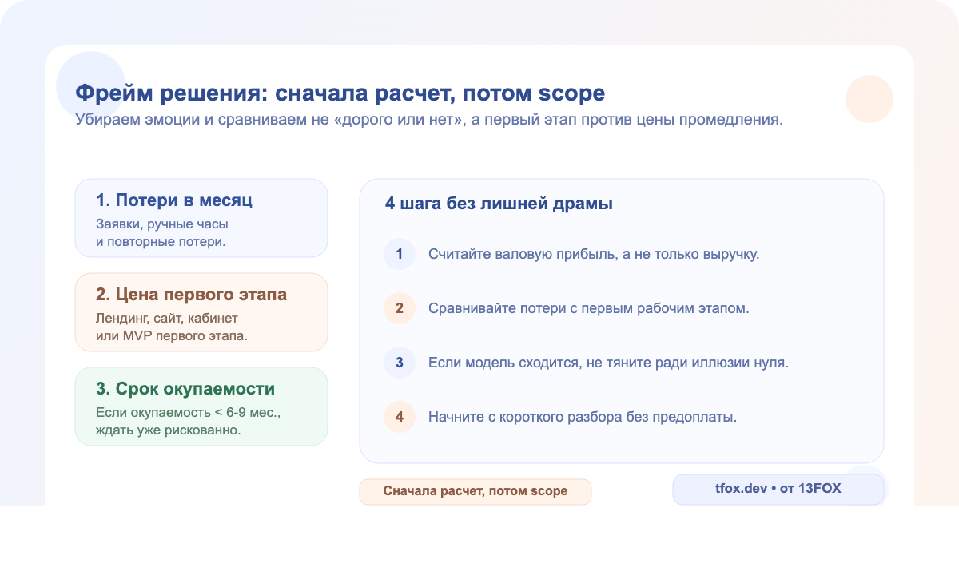Click the step marker with orange background numbered 2

[400, 308]
